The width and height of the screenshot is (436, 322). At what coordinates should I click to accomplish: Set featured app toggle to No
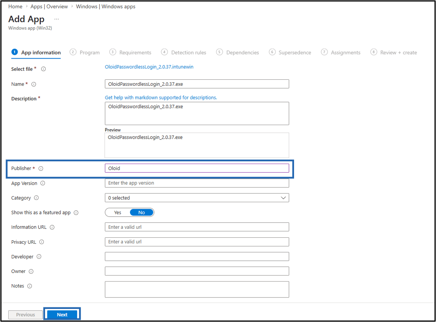click(142, 212)
